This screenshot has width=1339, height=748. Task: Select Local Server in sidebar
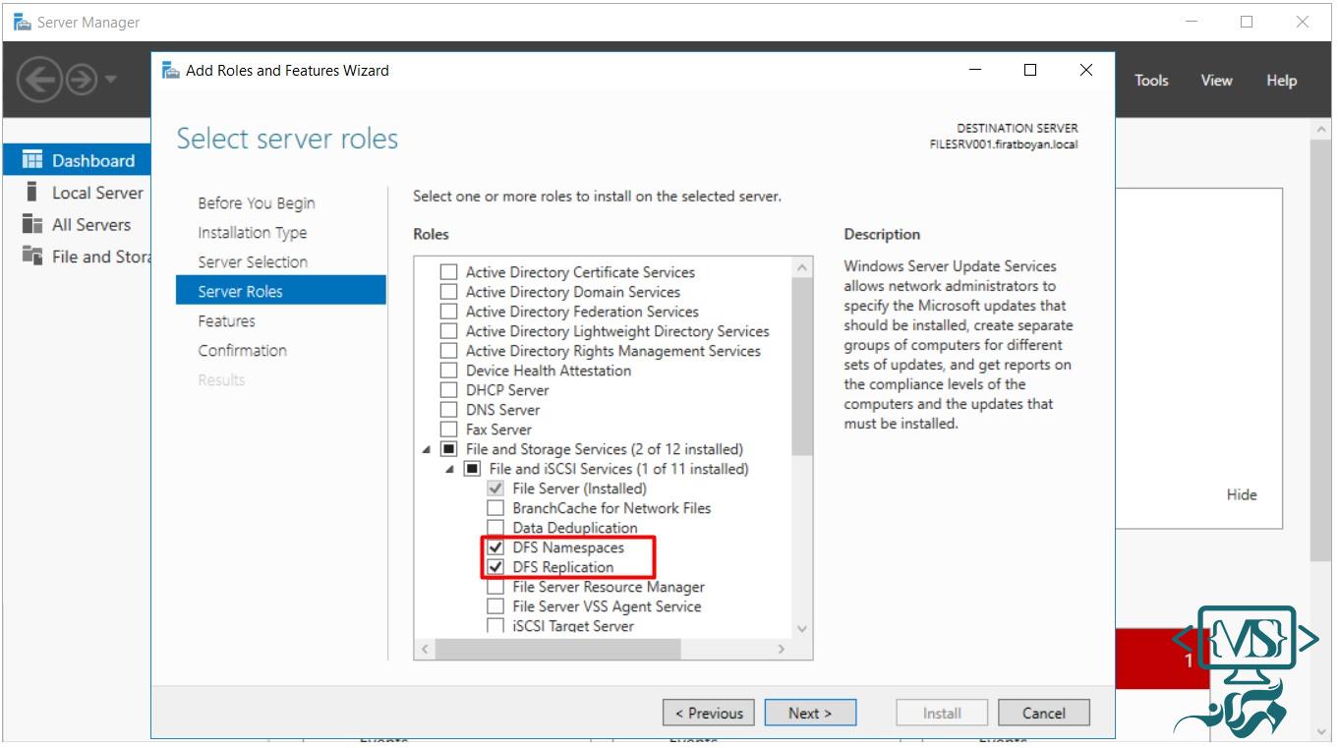[97, 193]
